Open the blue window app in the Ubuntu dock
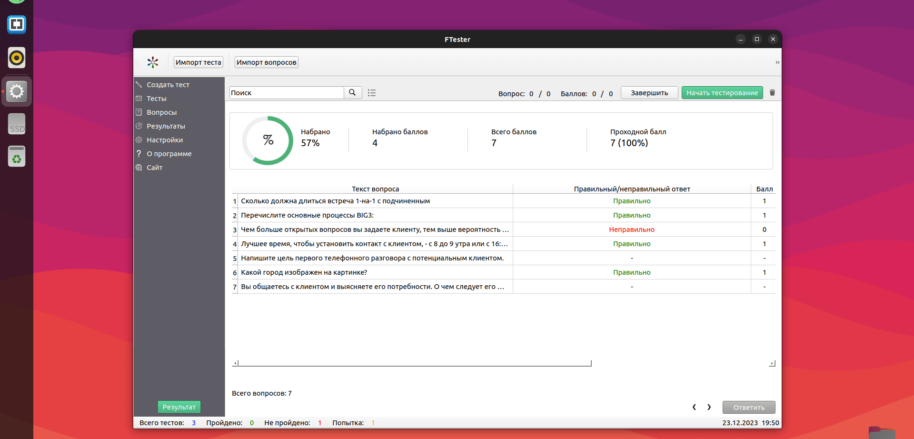 click(17, 24)
